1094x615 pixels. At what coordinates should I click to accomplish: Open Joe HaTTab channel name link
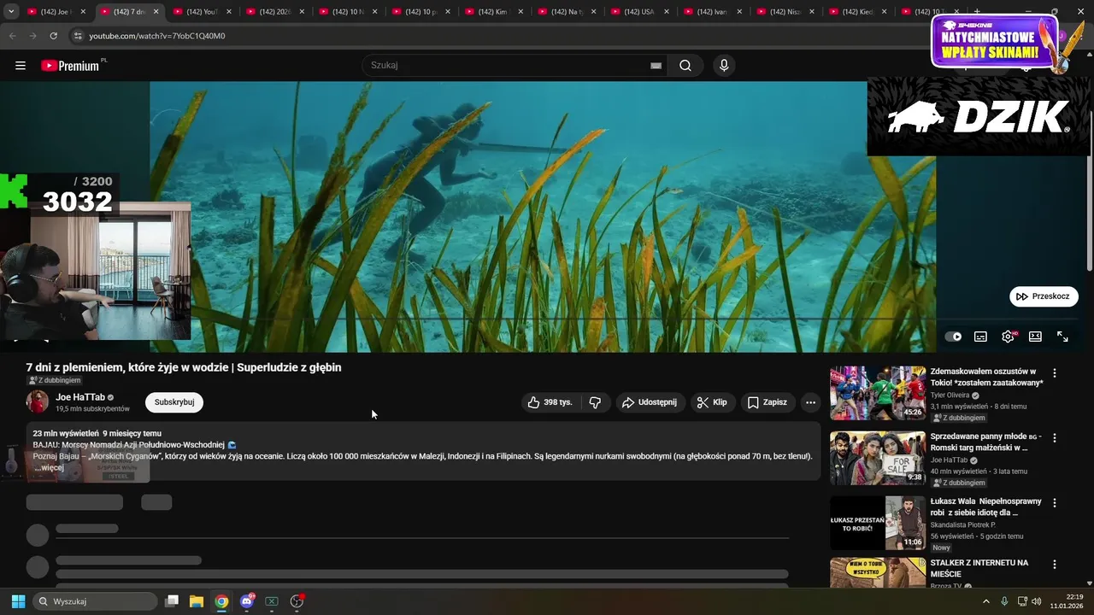(x=80, y=397)
